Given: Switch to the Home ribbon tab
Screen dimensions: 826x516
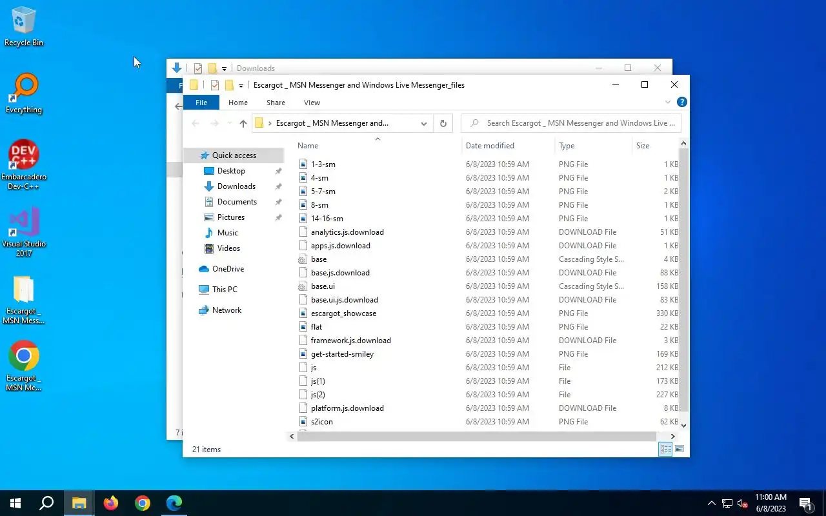Looking at the screenshot, I should [238, 103].
